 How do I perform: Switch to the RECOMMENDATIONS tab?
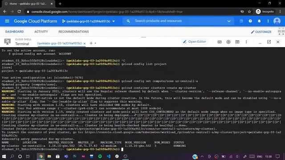(73, 32)
